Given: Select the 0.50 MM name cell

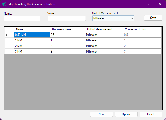Looking at the screenshot, I should pos(32,35).
